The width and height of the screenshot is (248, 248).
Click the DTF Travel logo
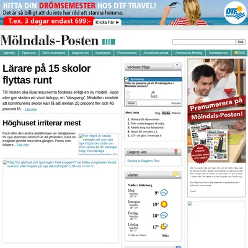(x=235, y=12)
